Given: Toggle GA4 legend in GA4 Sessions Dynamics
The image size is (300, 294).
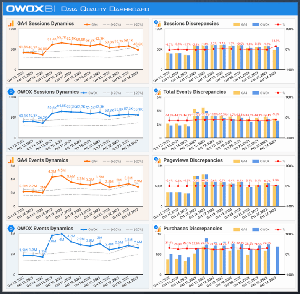Looking at the screenshot, I should click(91, 24).
